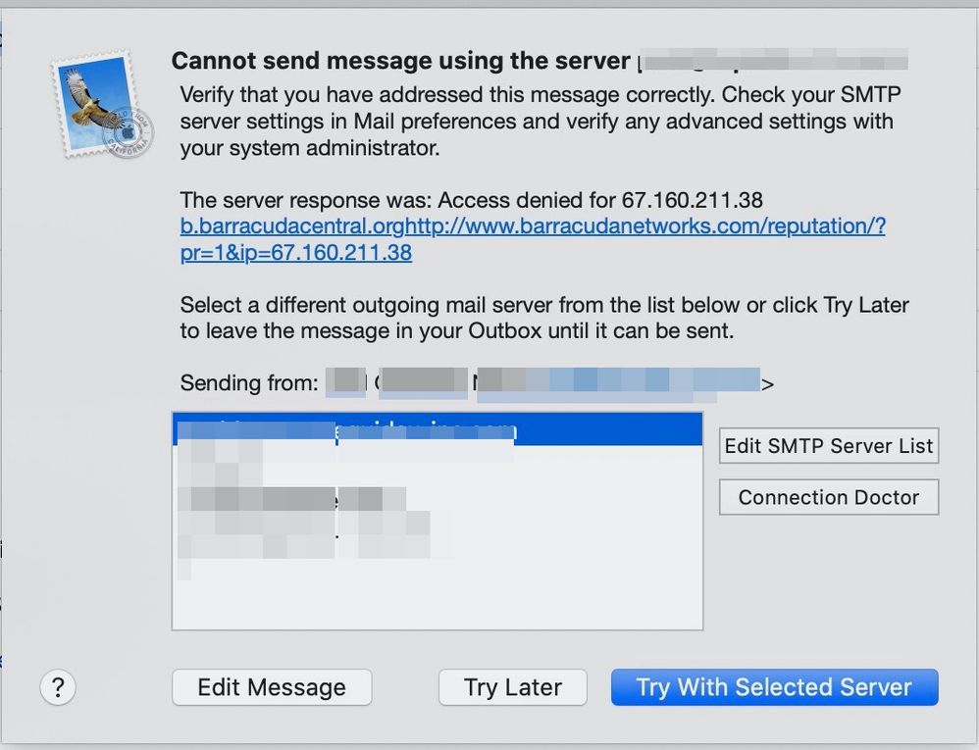Click the 'Cannot send message' heading text
The height and width of the screenshot is (750, 979).
coord(400,62)
